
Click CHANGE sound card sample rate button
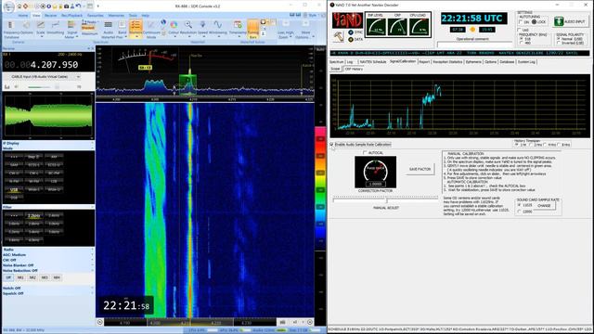click(x=544, y=206)
